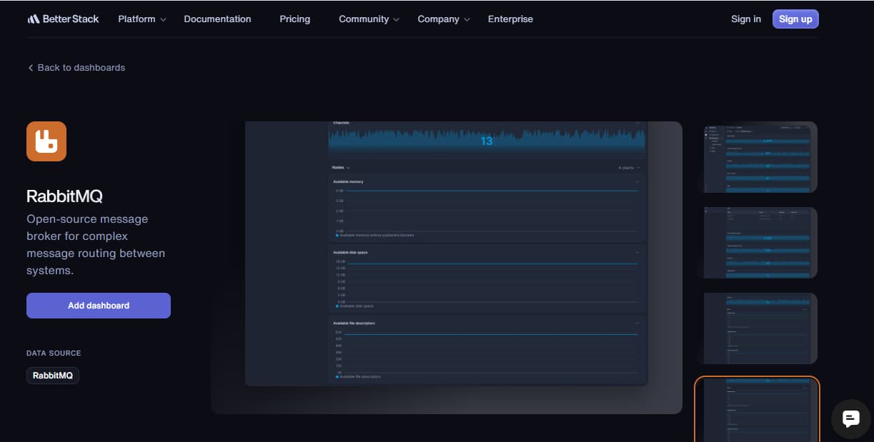
Task: Click the Sign in link
Action: [x=745, y=19]
